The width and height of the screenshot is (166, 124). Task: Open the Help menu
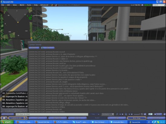point(36,5)
